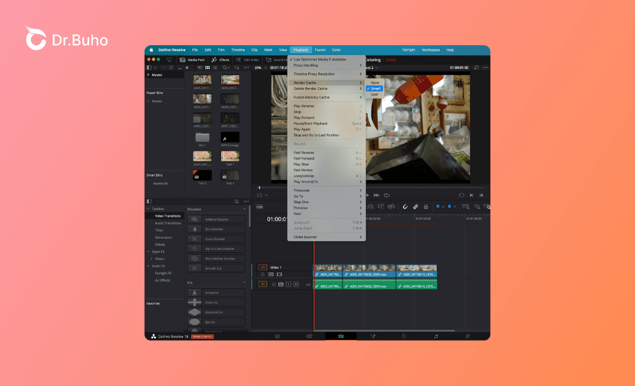Image resolution: width=635 pixels, height=386 pixels.
Task: Collapse the Toolbox tree section
Action: point(148,209)
